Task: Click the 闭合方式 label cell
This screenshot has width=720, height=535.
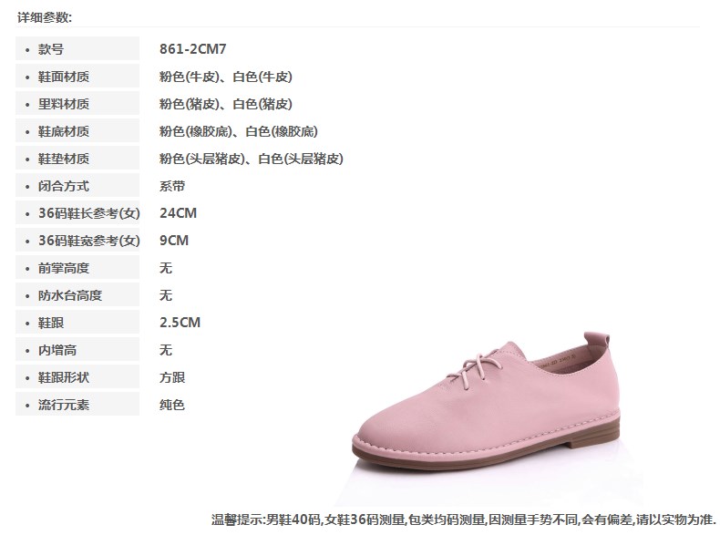Action: 77,186
